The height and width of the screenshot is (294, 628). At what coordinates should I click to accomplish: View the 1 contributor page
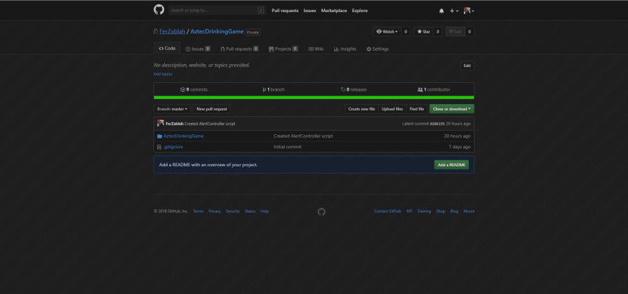tap(434, 90)
